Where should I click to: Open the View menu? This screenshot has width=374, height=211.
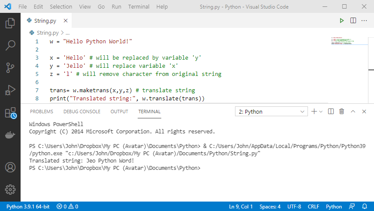pyautogui.click(x=85, y=7)
